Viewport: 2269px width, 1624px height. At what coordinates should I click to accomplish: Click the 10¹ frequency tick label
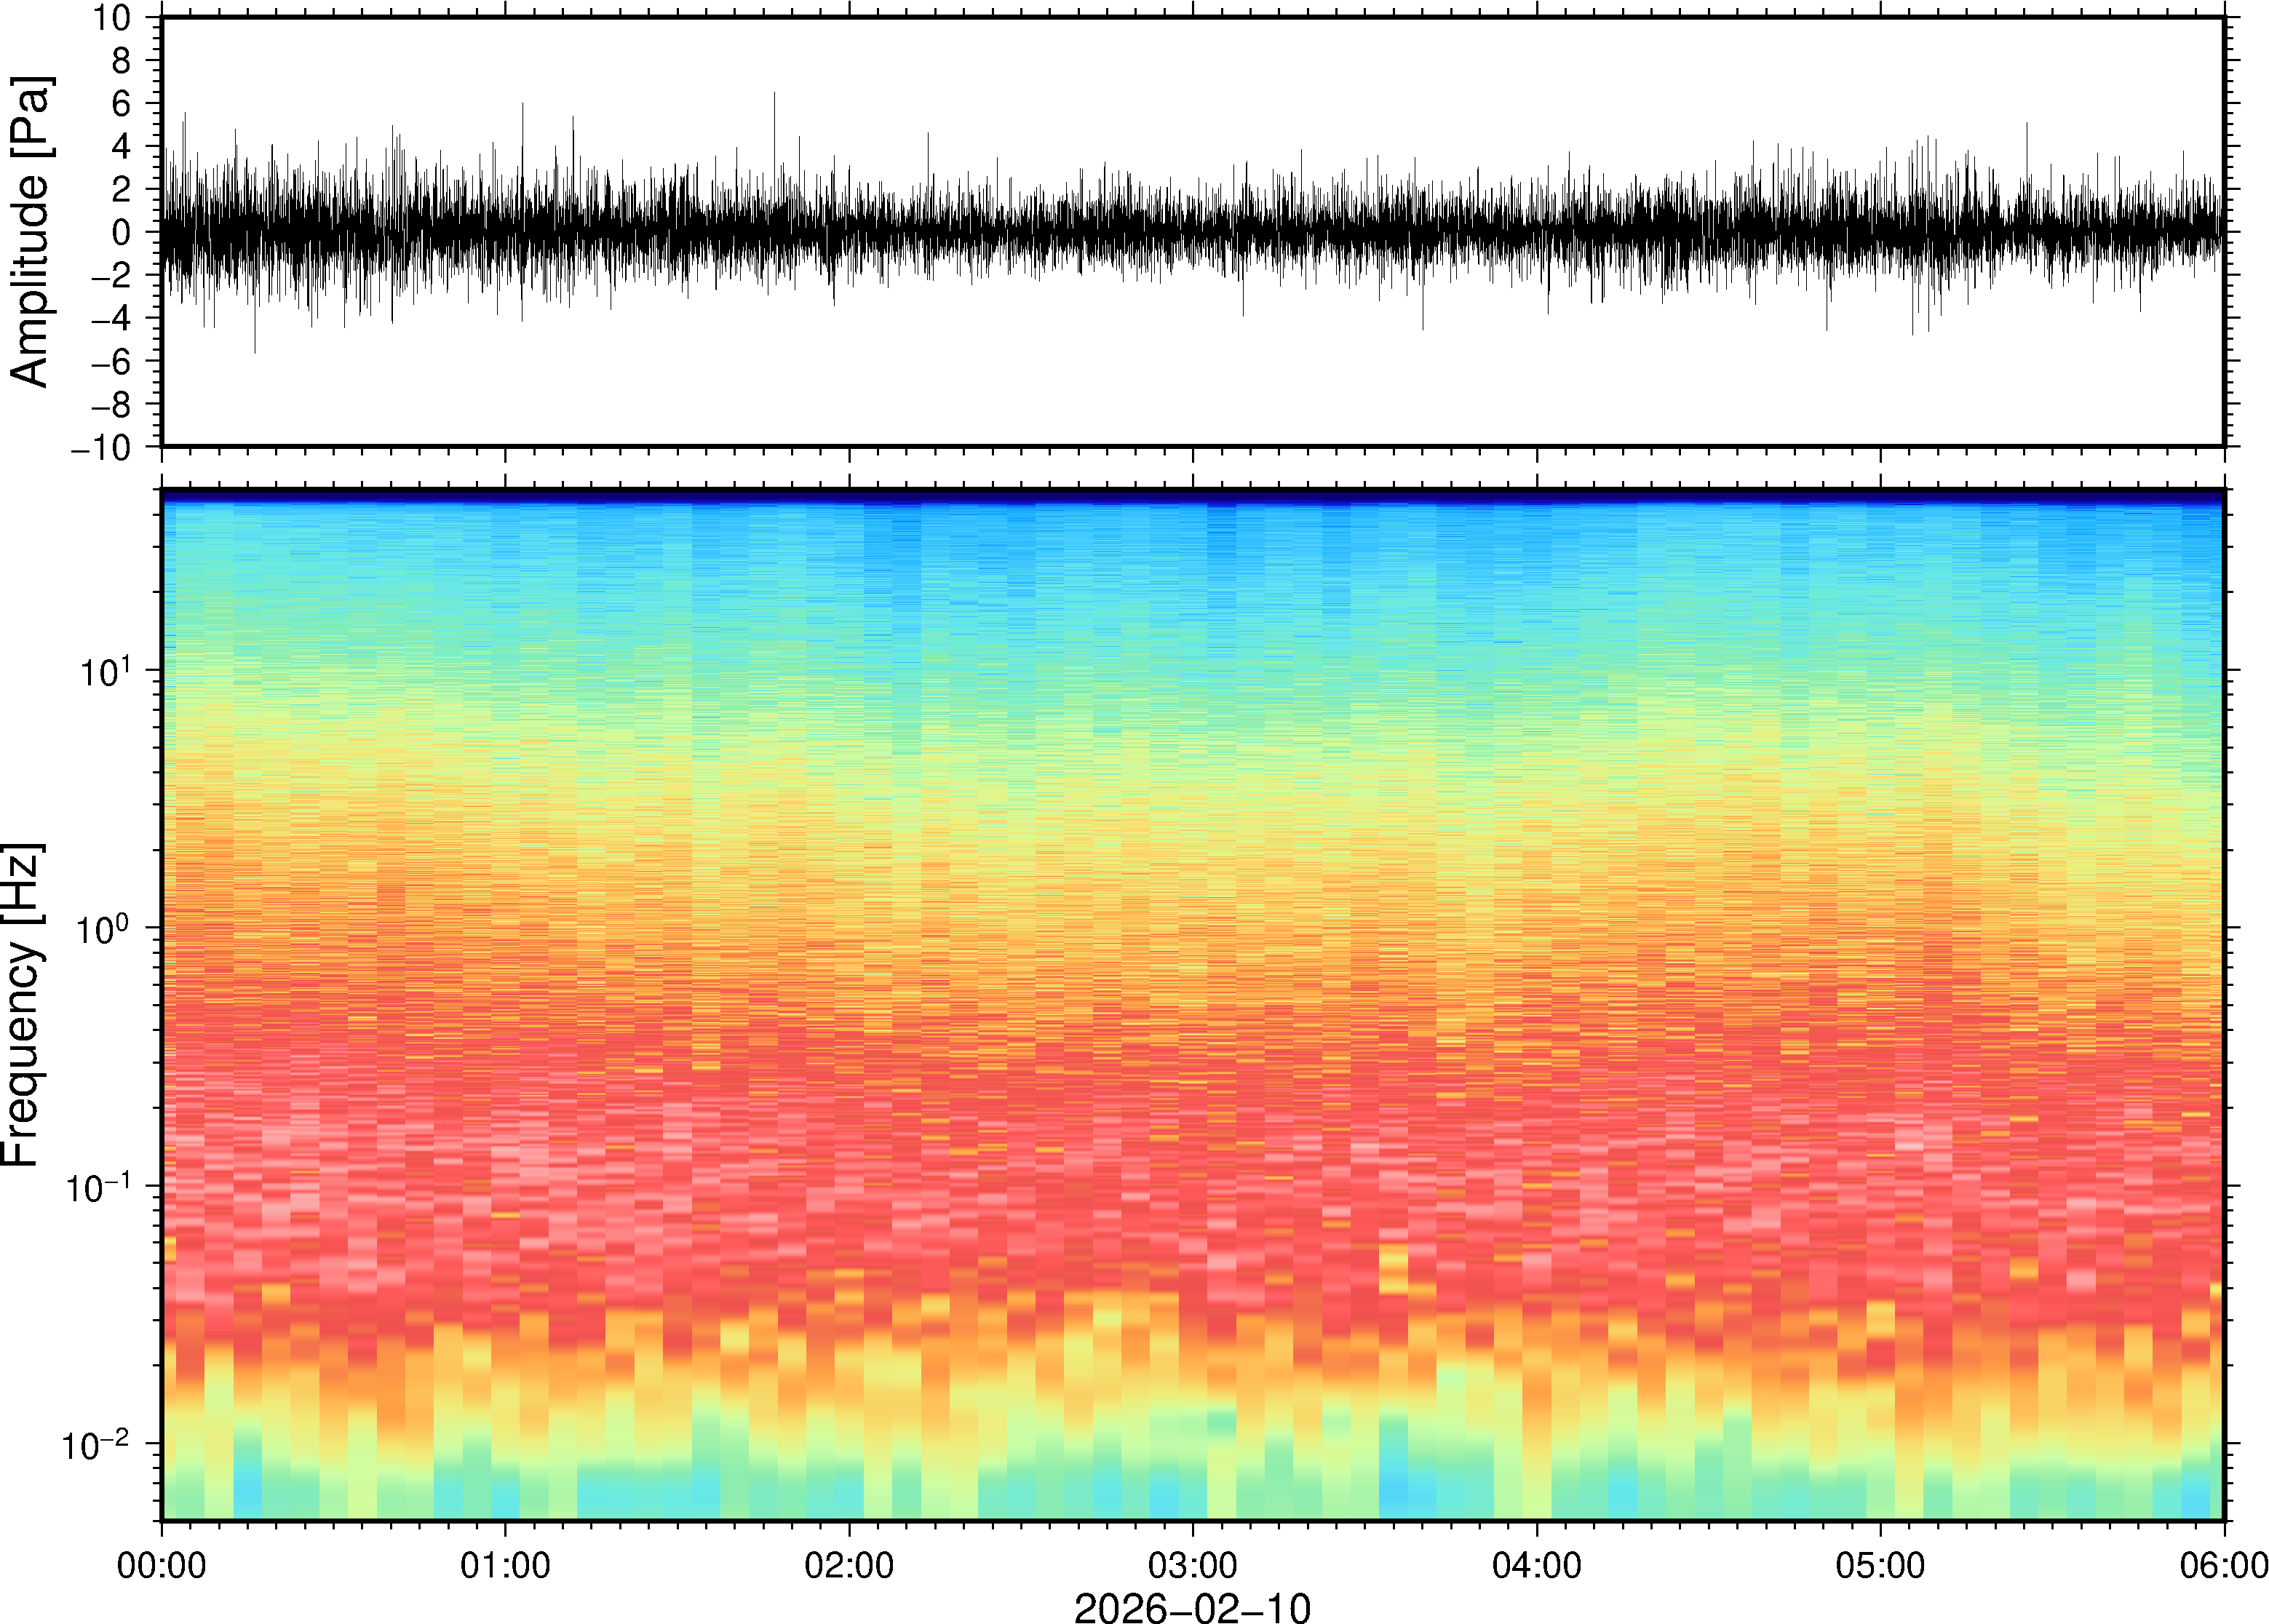(x=104, y=671)
